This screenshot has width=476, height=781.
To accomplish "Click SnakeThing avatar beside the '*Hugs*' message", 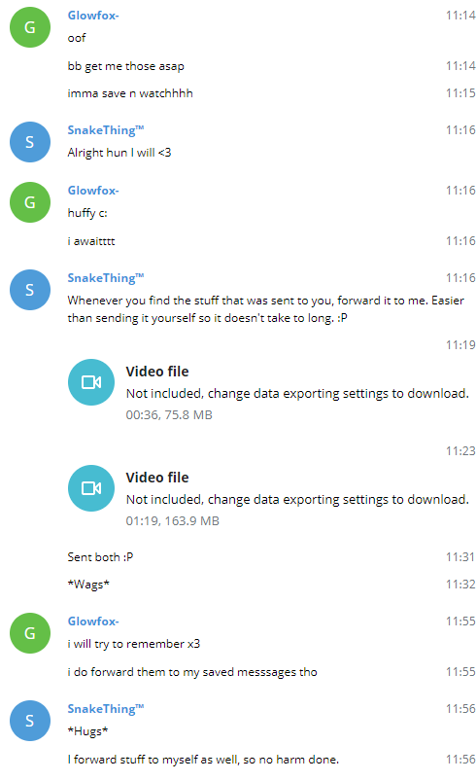I will click(30, 721).
